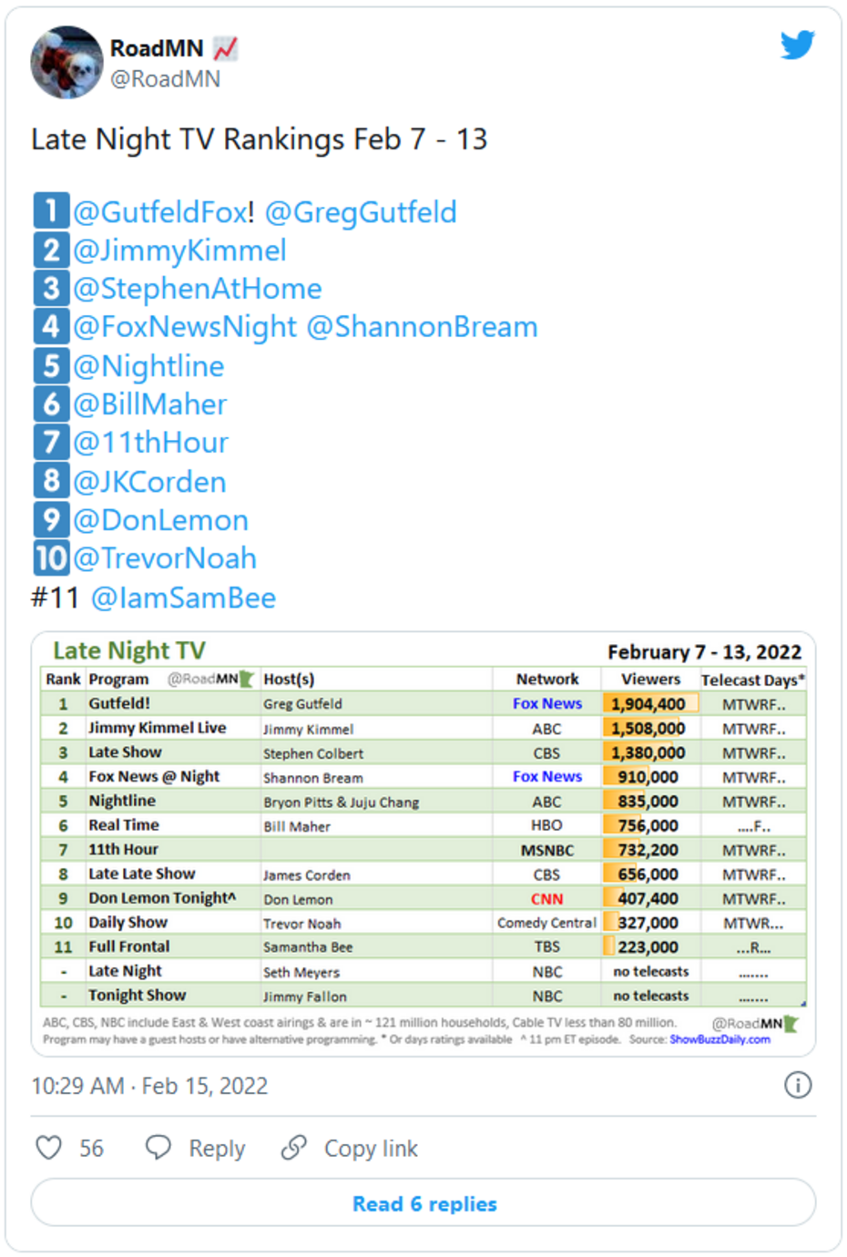Open RoadMN's profile picture
The image size is (847, 1257).
point(66,62)
